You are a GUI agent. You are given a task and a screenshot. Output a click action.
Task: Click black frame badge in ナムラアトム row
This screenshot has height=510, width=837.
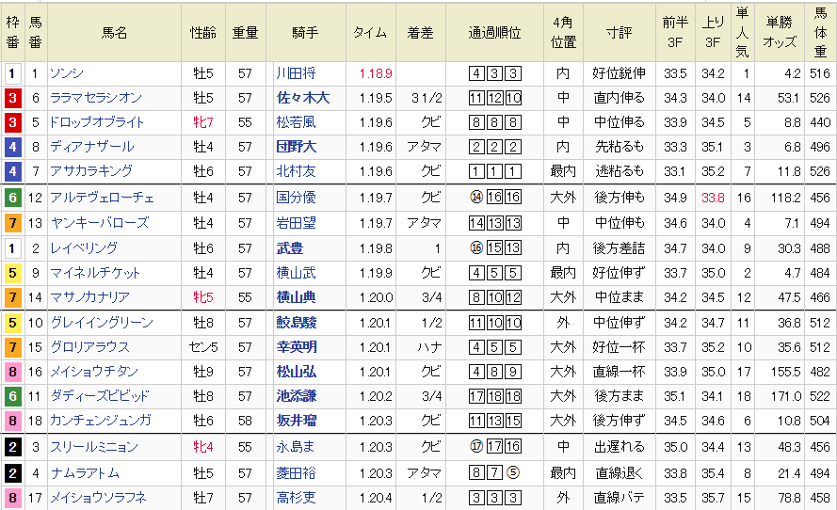pyautogui.click(x=12, y=472)
